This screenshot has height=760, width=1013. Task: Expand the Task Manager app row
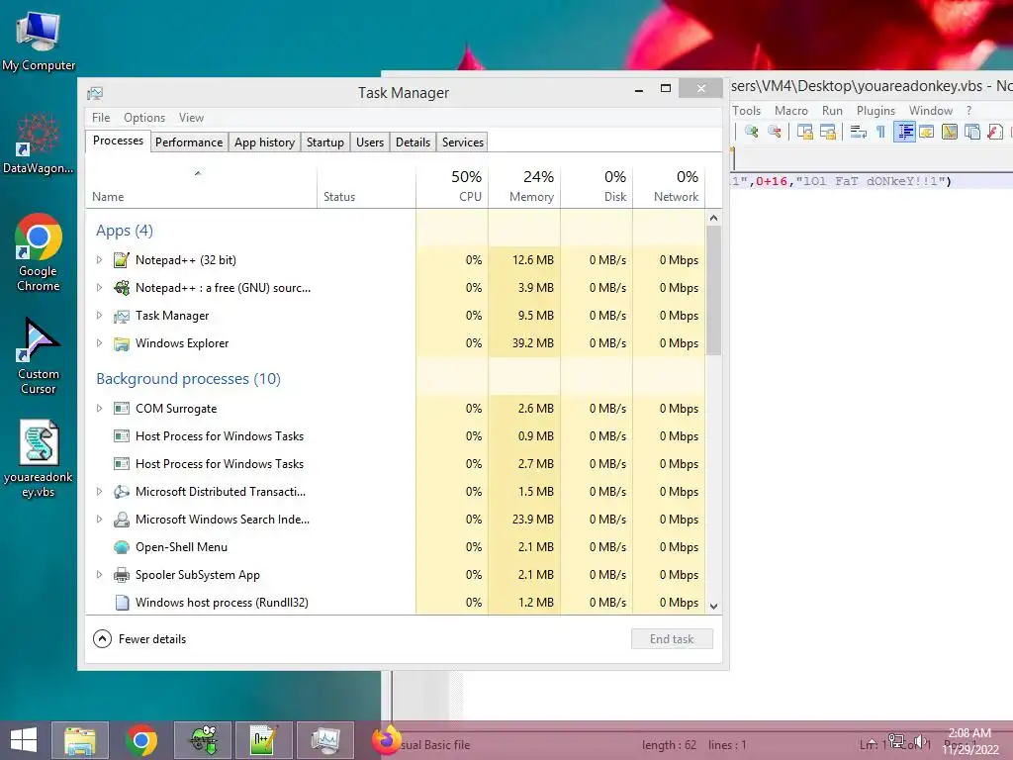(99, 316)
